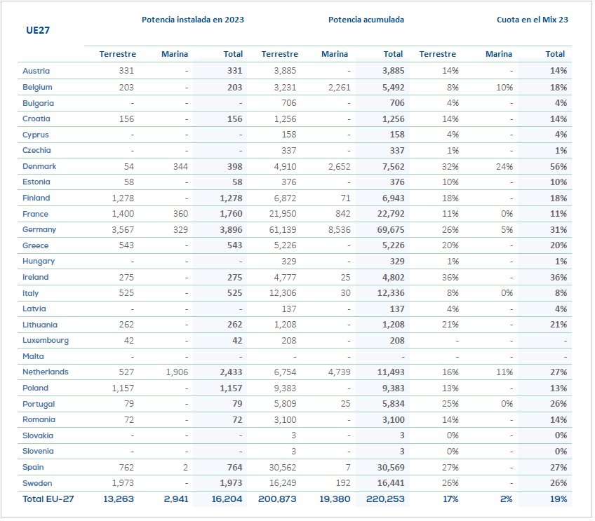
Task: Click the Malta country name
Action: 34,356
